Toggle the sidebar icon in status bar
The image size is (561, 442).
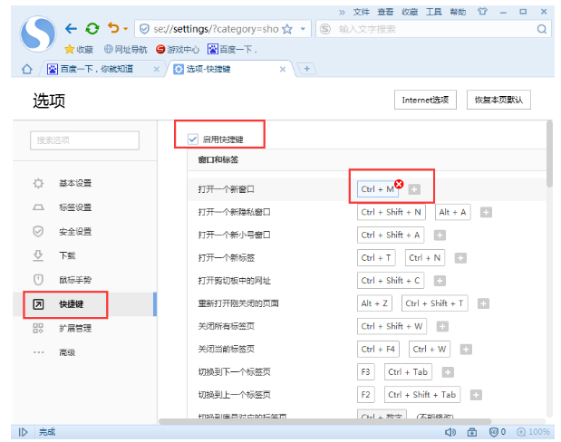click(23, 432)
